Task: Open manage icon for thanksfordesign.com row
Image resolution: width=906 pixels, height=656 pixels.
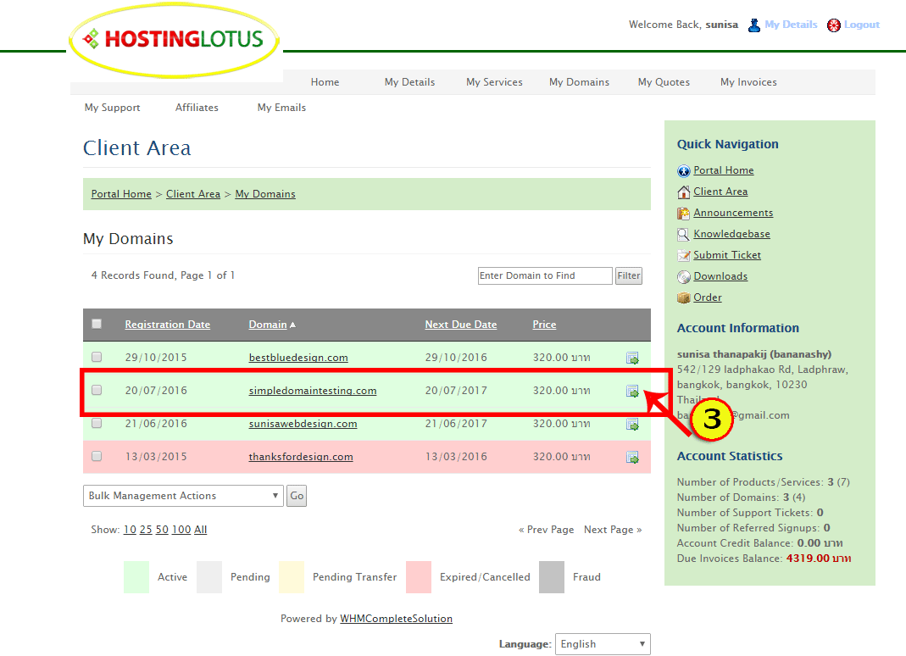Action: (633, 457)
